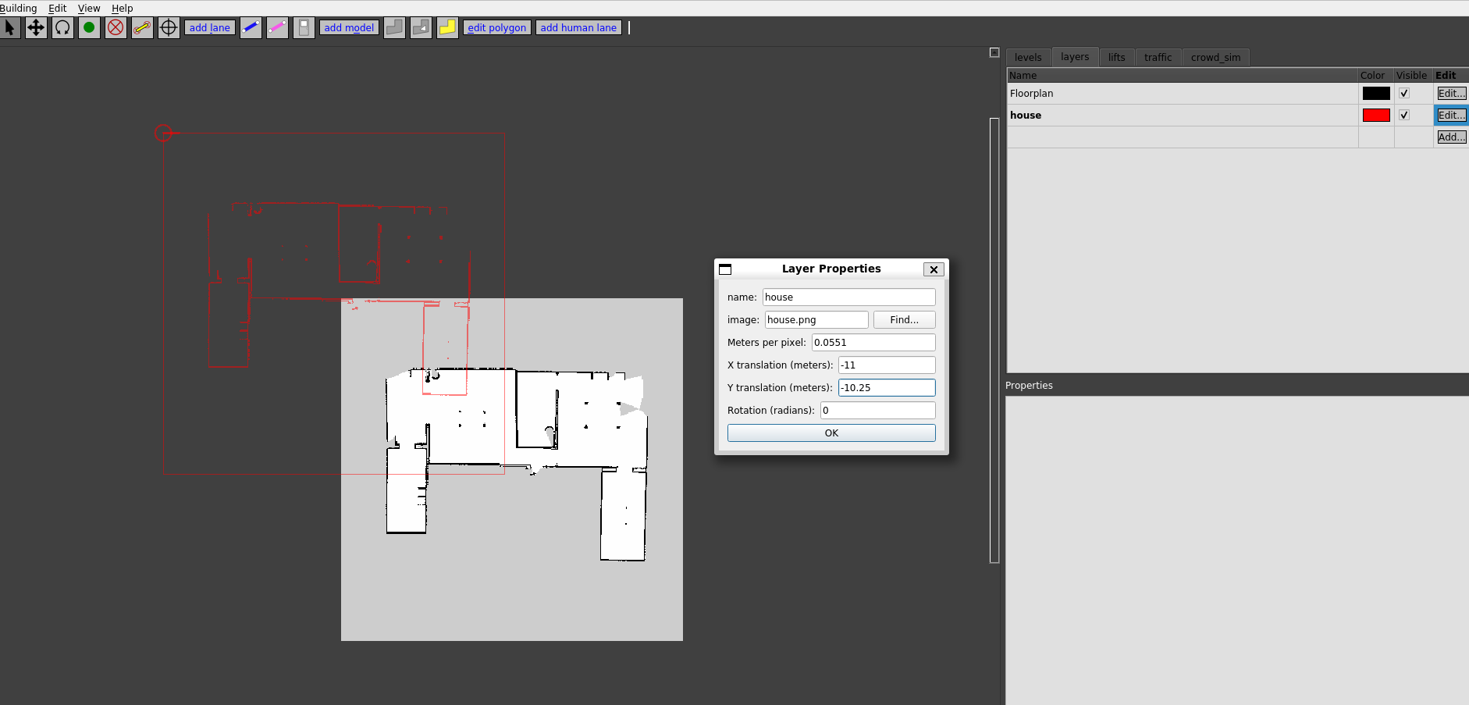This screenshot has width=1469, height=705.
Task: Choose the rotate tool
Action: (62, 28)
